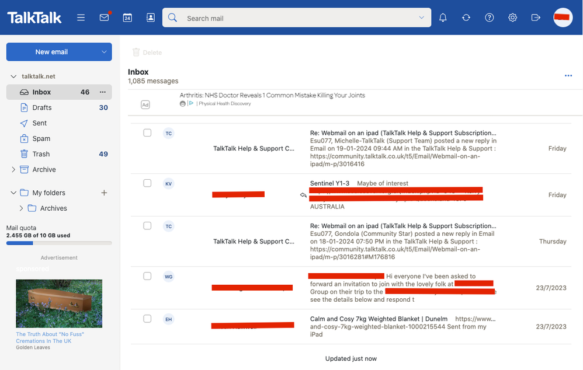
Task: Open Thursday Webmail on an ipad email
Action: coord(403,226)
